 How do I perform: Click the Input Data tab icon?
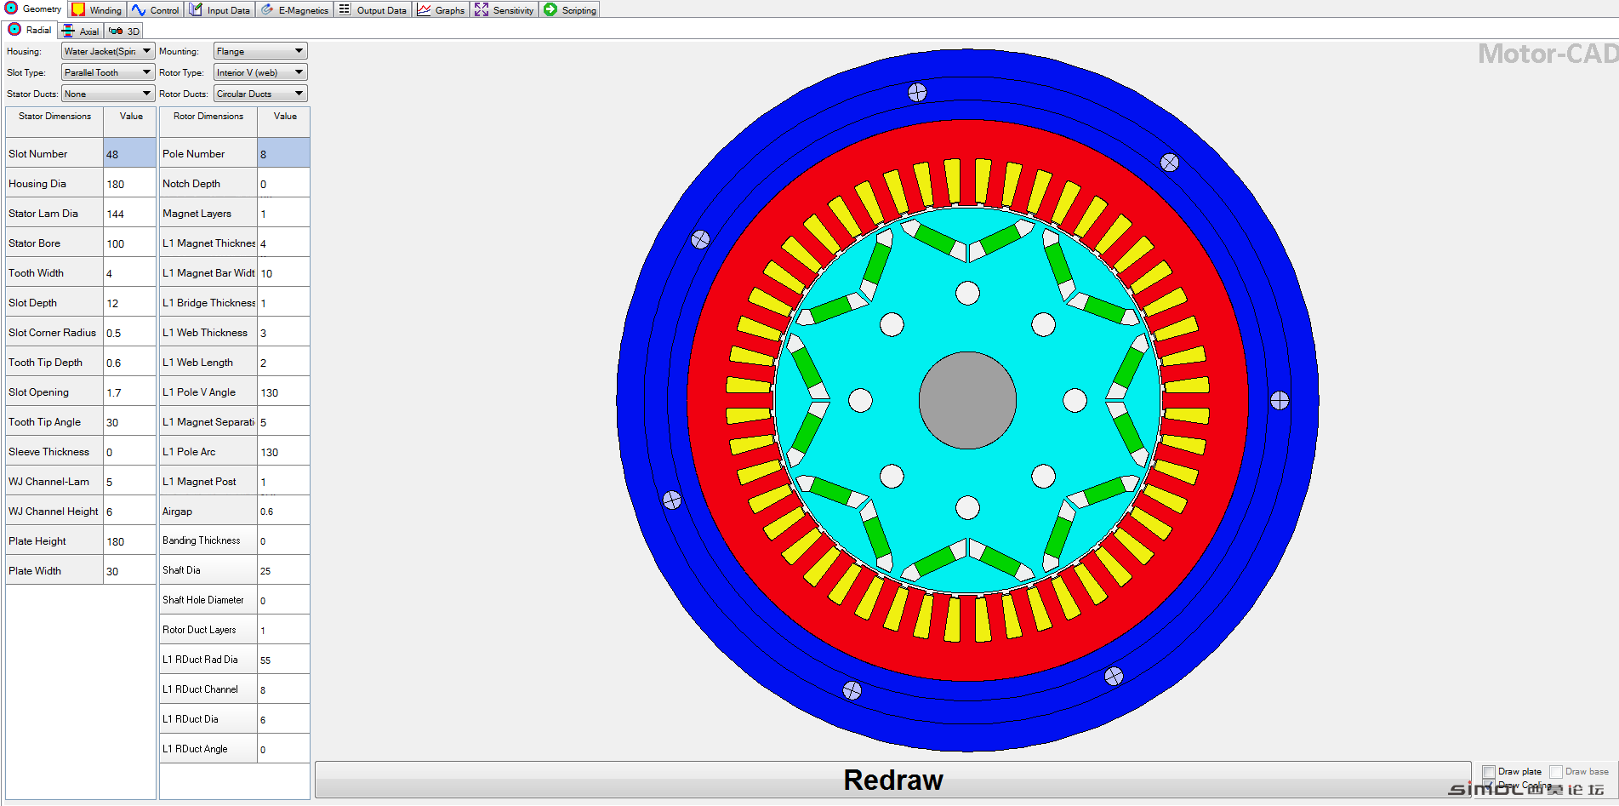(196, 9)
